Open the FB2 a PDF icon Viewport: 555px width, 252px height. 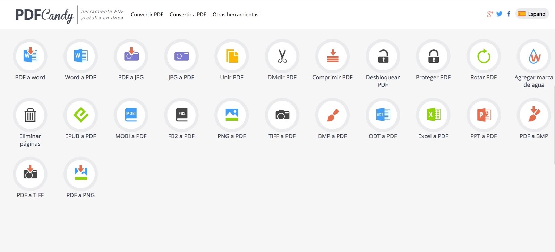pos(181,115)
